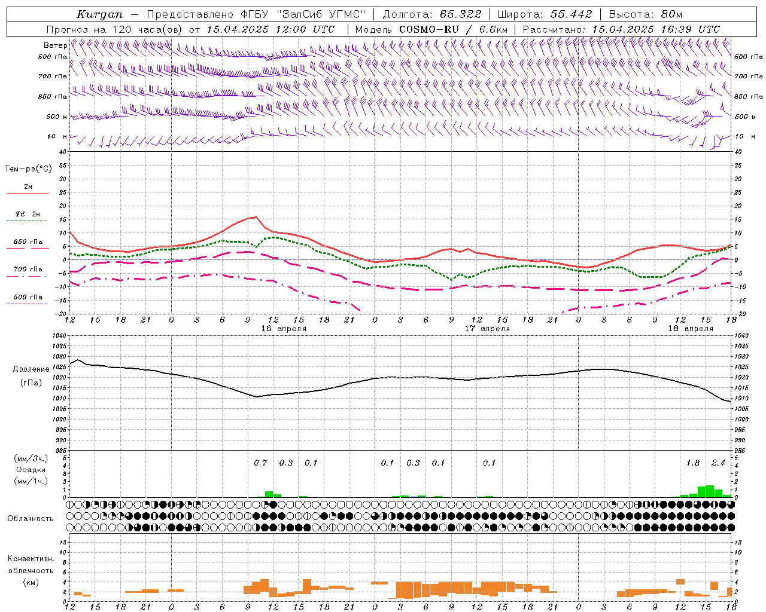
Task: Click the Ветер wind panel label
Action: coord(55,45)
